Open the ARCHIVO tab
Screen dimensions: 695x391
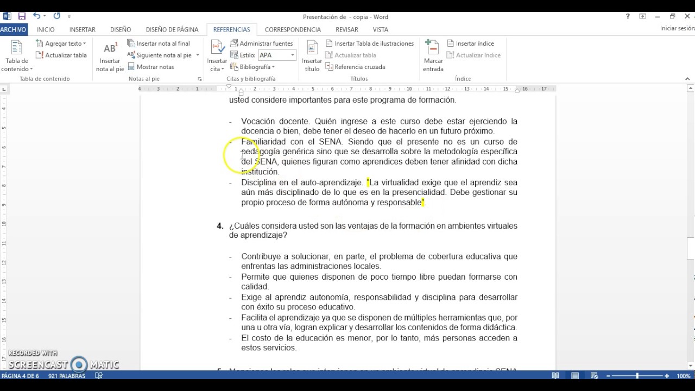click(x=13, y=29)
